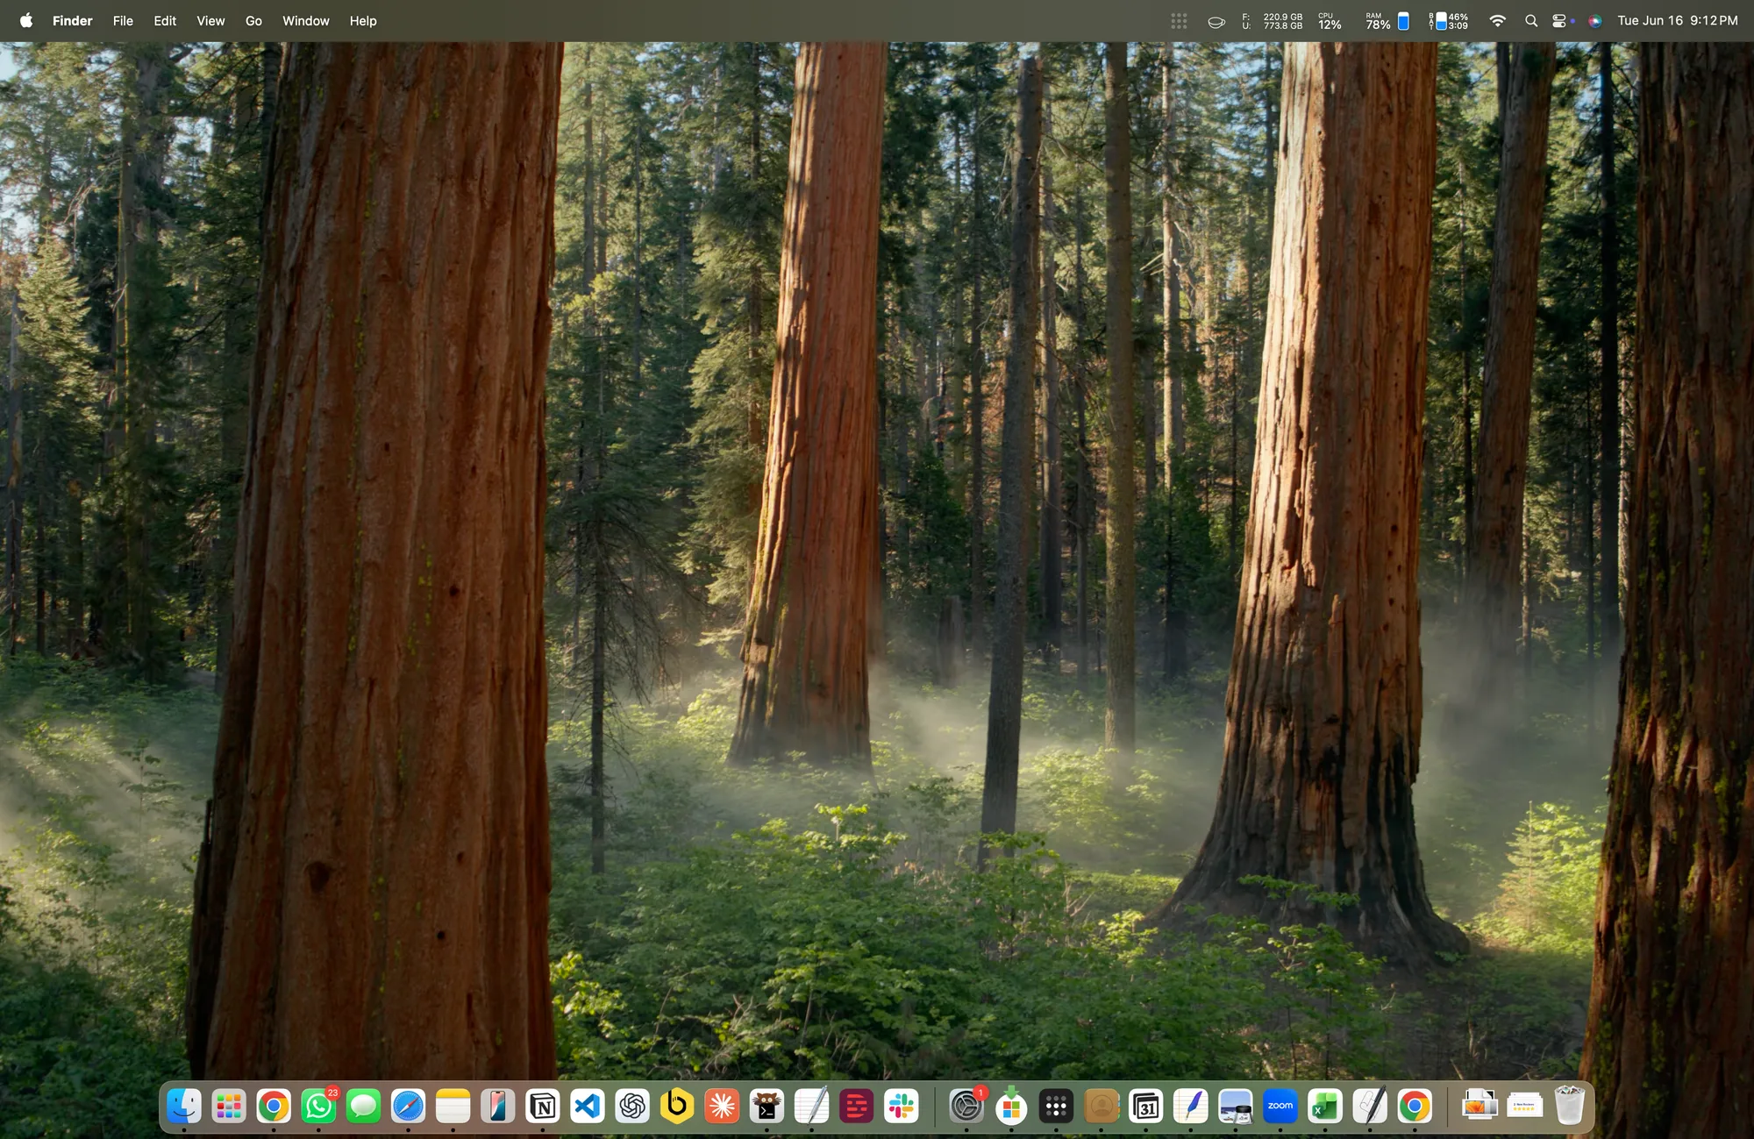Open the Wi-Fi menu
The image size is (1754, 1139).
[x=1498, y=21]
